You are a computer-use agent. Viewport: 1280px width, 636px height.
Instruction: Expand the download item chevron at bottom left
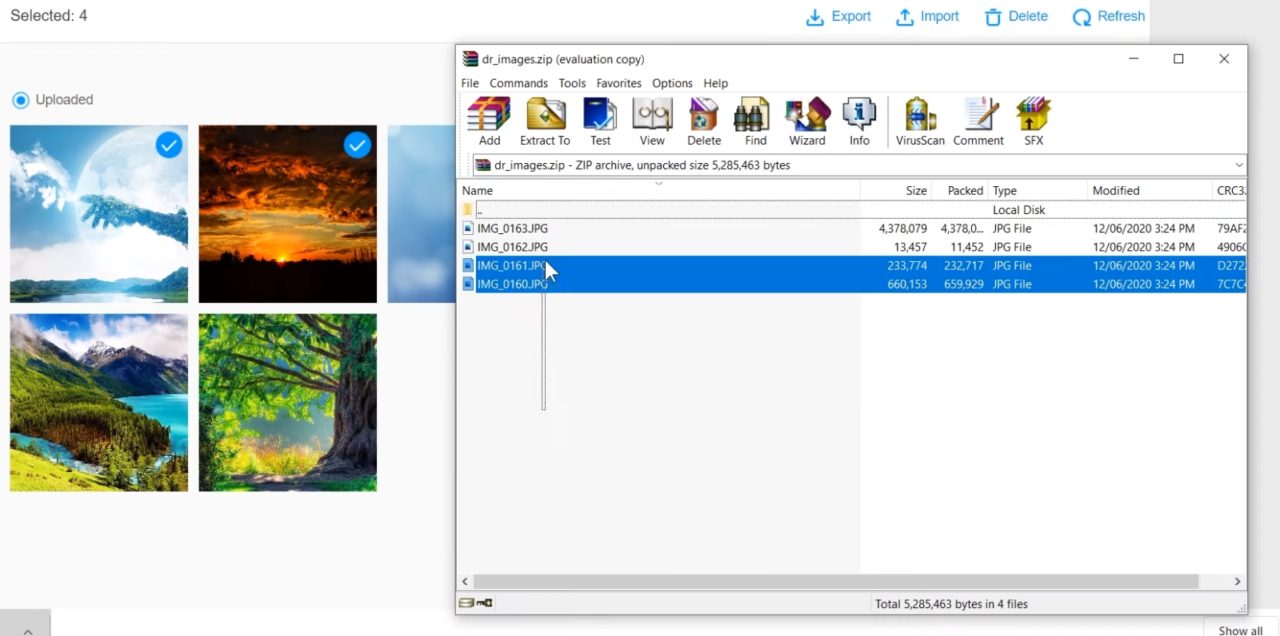pyautogui.click(x=28, y=630)
